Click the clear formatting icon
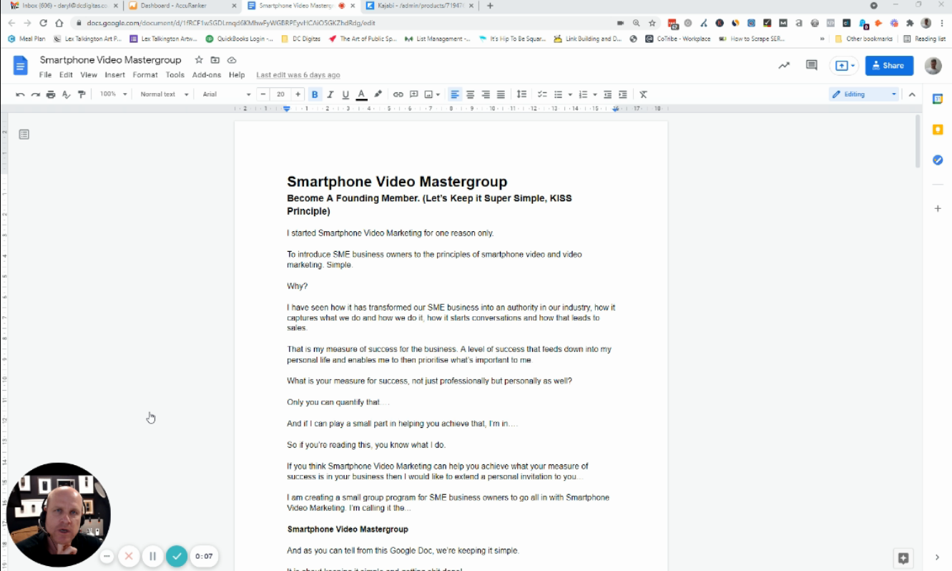The image size is (952, 571). (x=643, y=94)
